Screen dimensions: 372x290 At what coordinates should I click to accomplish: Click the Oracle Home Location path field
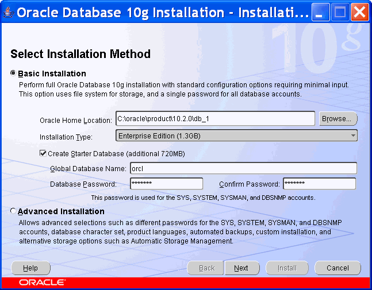pyautogui.click(x=215, y=118)
